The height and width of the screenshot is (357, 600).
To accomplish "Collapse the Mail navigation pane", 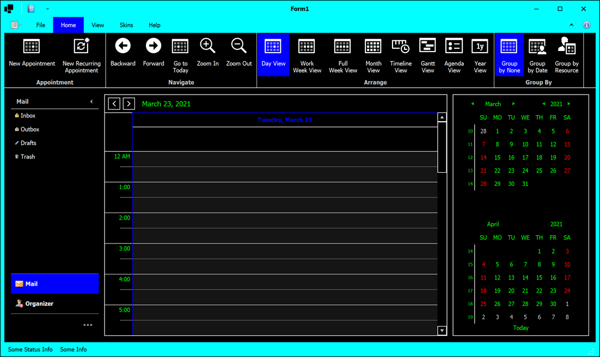I will 91,102.
